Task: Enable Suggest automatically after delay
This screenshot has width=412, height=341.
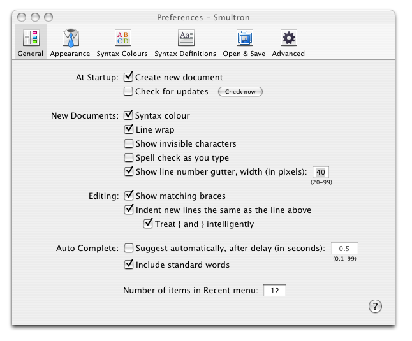Action: click(x=129, y=249)
